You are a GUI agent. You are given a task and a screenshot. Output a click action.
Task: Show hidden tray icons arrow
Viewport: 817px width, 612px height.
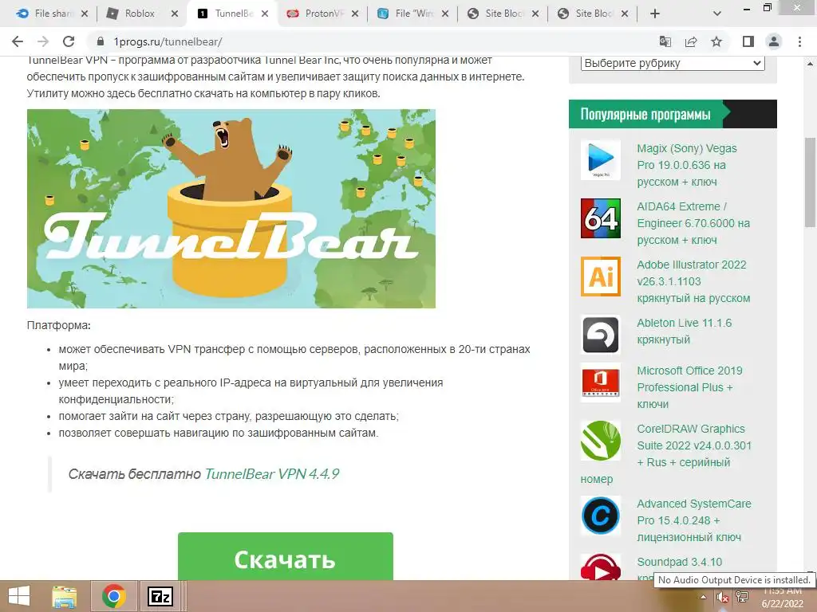tap(704, 597)
